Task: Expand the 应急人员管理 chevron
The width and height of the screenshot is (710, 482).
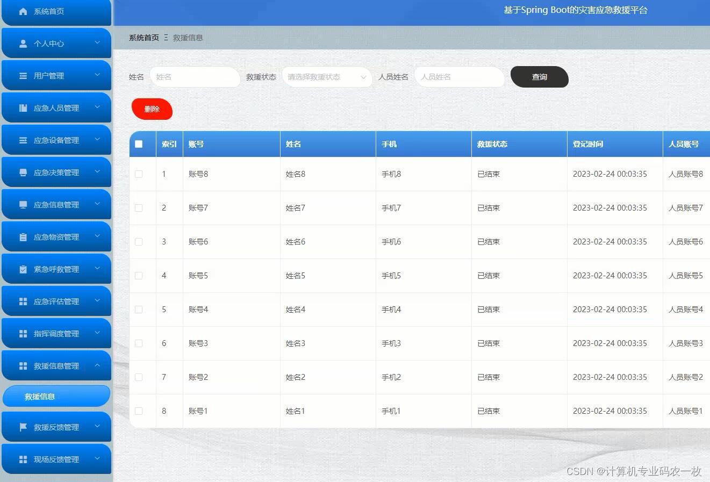Action: [x=97, y=107]
